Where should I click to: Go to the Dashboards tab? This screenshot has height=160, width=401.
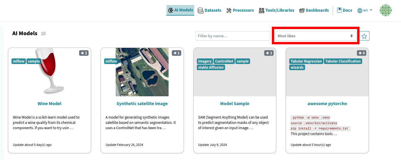317,10
